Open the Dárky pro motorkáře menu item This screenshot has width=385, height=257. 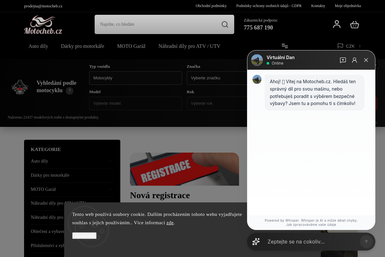[x=82, y=46]
